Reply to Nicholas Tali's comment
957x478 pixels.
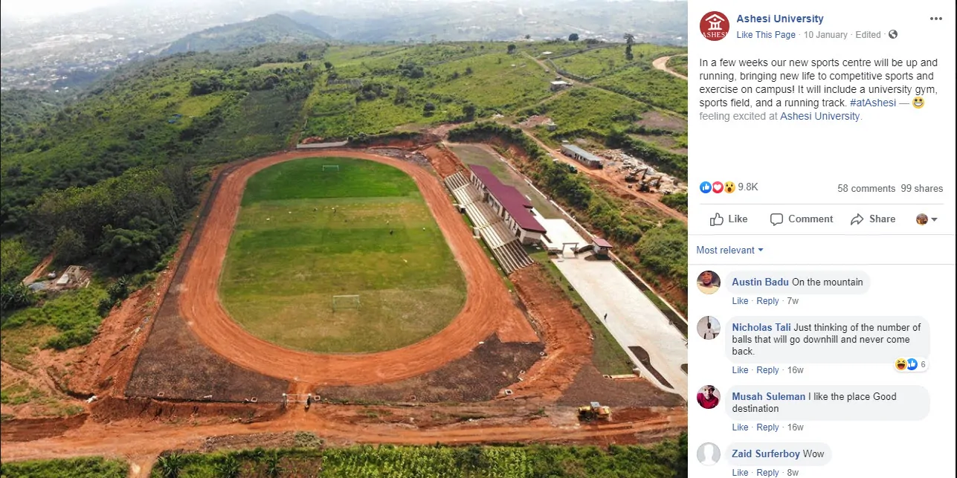767,370
